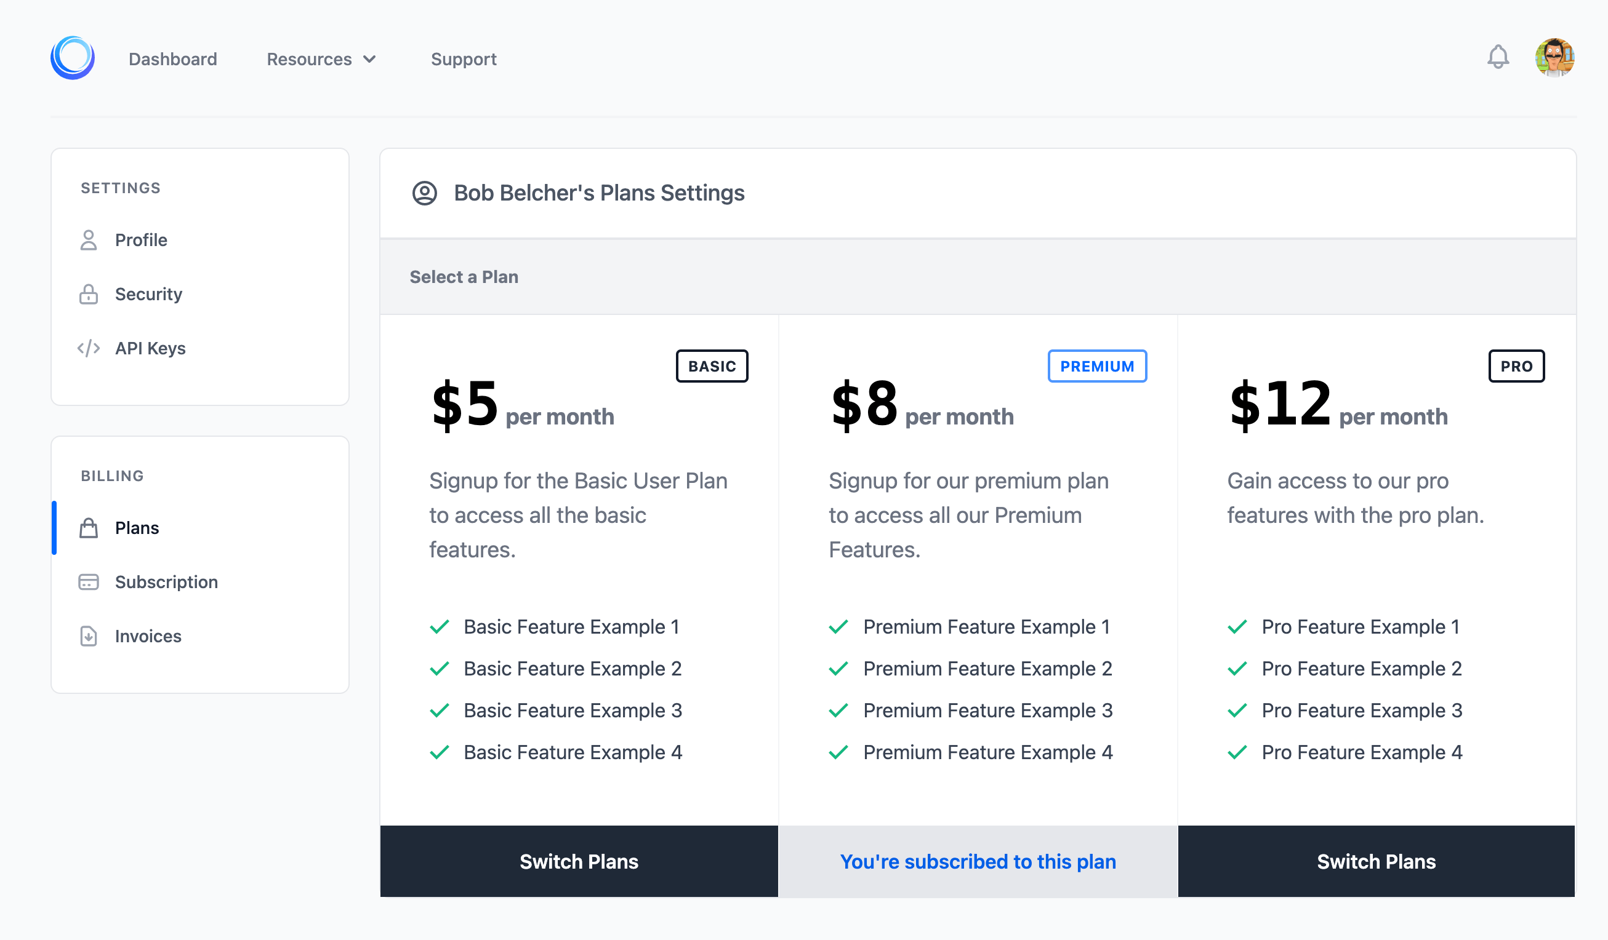This screenshot has height=940, width=1608.
Task: Click the API Keys icon
Action: [x=90, y=347]
